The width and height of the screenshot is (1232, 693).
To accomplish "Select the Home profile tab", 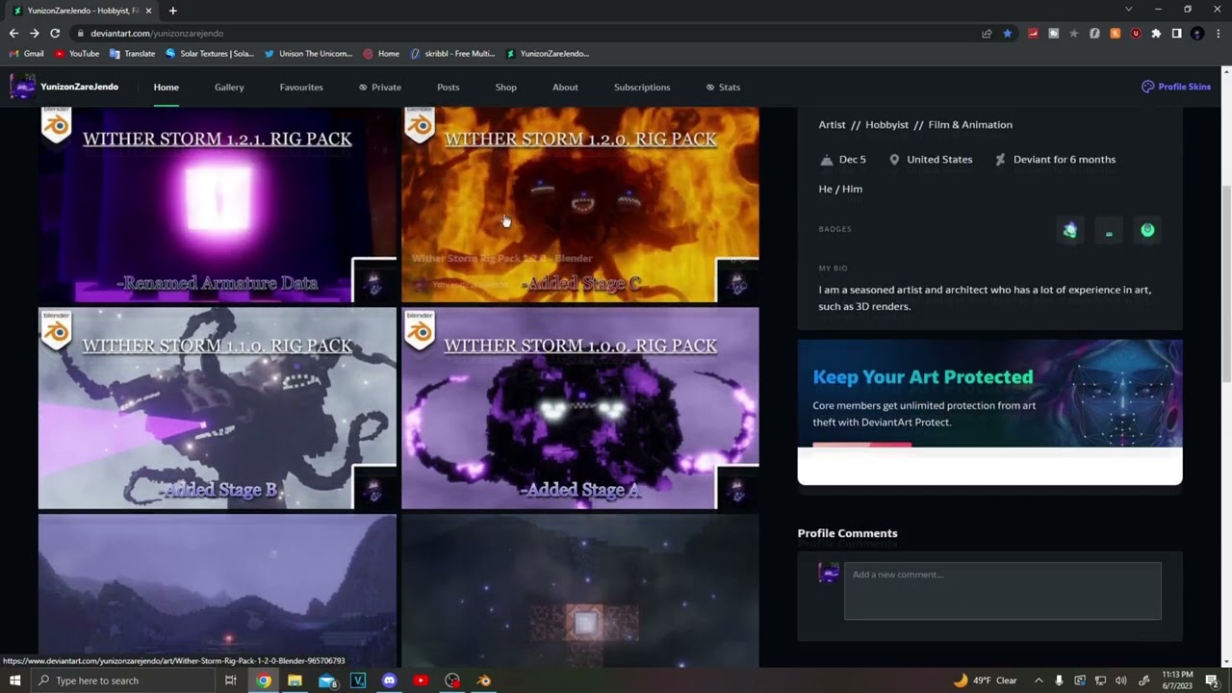I will (x=167, y=88).
